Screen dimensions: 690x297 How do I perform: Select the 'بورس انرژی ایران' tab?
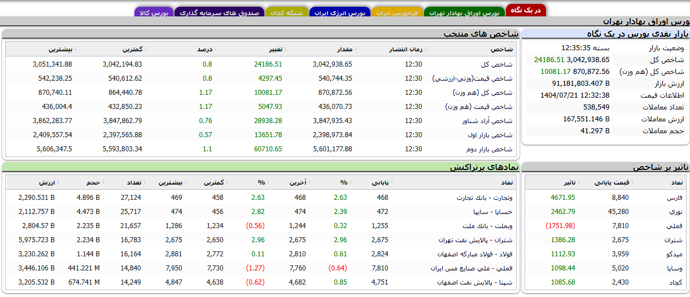pyautogui.click(x=340, y=12)
